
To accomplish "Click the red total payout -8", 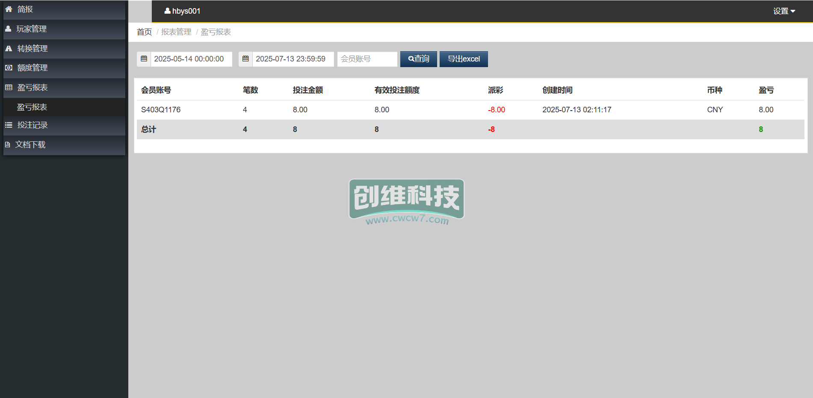I will tap(491, 129).
